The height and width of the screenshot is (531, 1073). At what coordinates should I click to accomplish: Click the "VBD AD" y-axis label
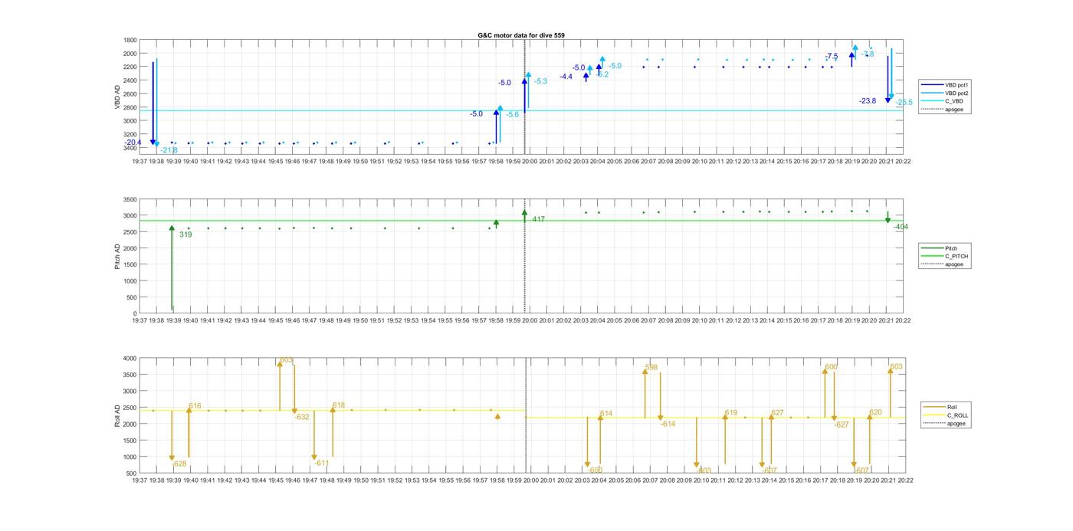pos(117,97)
